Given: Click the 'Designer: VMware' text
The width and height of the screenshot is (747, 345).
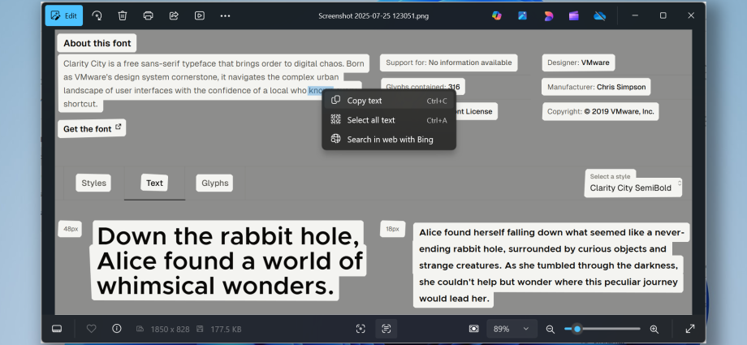Looking at the screenshot, I should tap(578, 63).
